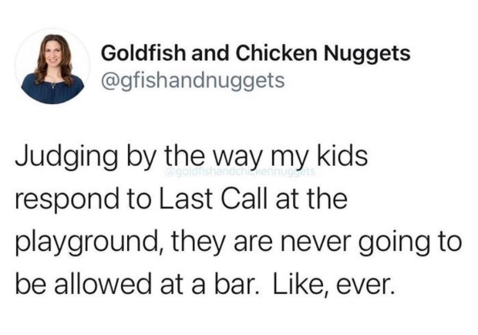The width and height of the screenshot is (478, 335).
Task: Open the @gfishandnuggets handle
Action: click(193, 80)
